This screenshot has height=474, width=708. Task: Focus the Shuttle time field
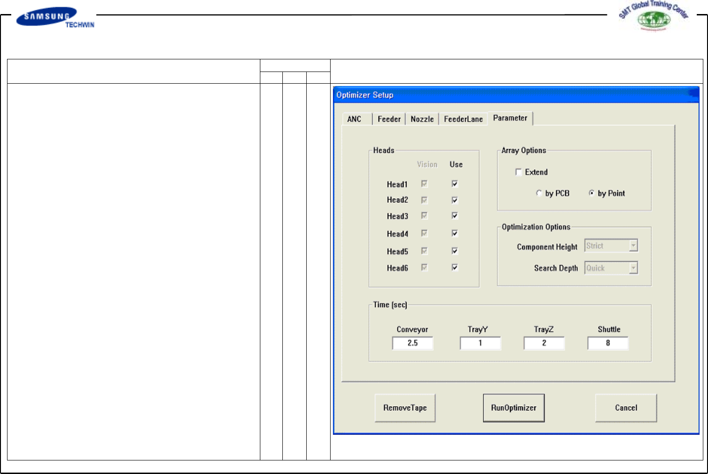coord(608,343)
